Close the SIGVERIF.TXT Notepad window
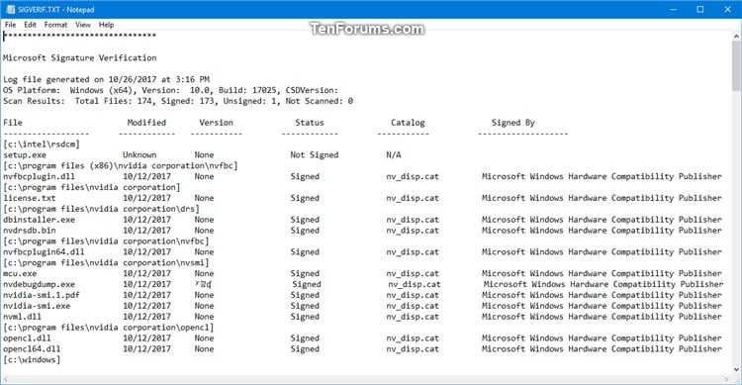This screenshot has width=742, height=385. click(x=728, y=10)
